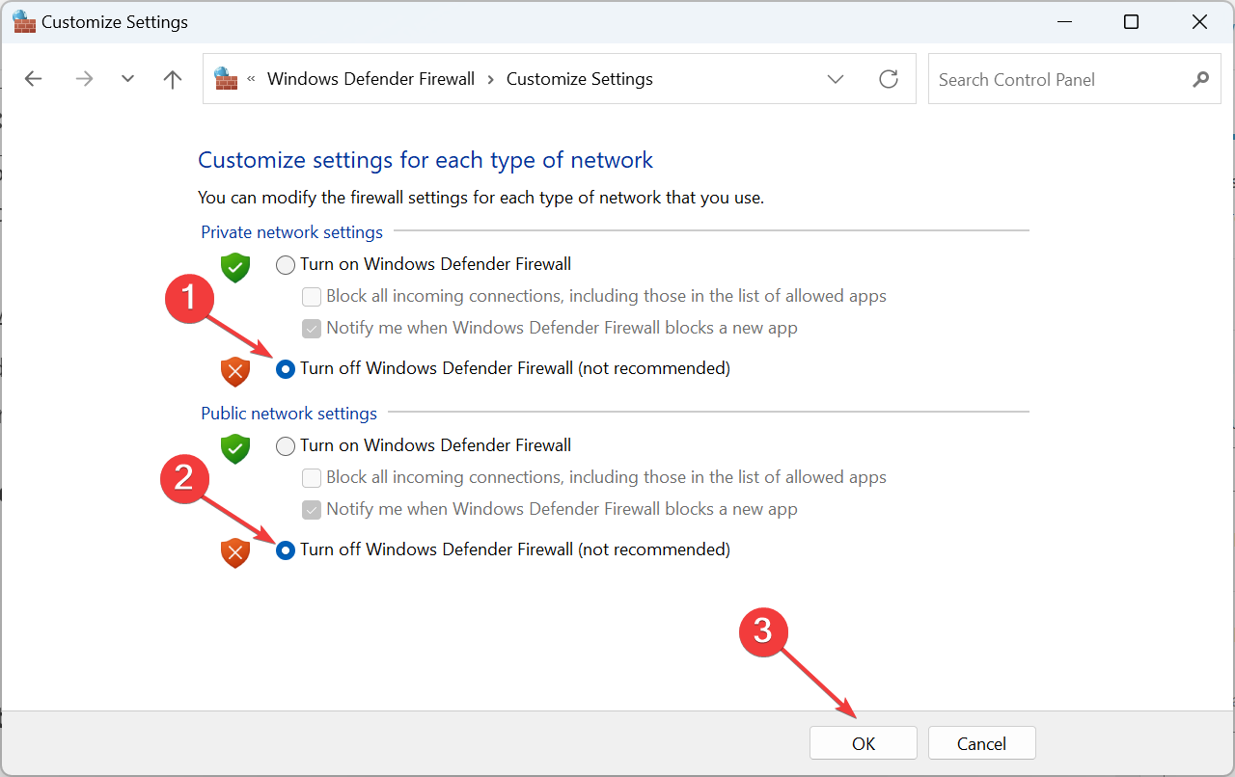
Task: Go up one folder level
Action: click(173, 79)
